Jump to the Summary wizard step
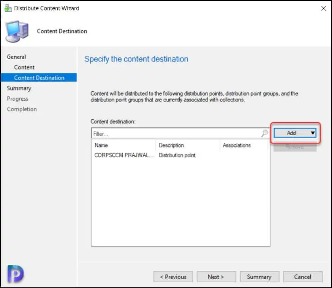The width and height of the screenshot is (332, 288). (x=19, y=88)
